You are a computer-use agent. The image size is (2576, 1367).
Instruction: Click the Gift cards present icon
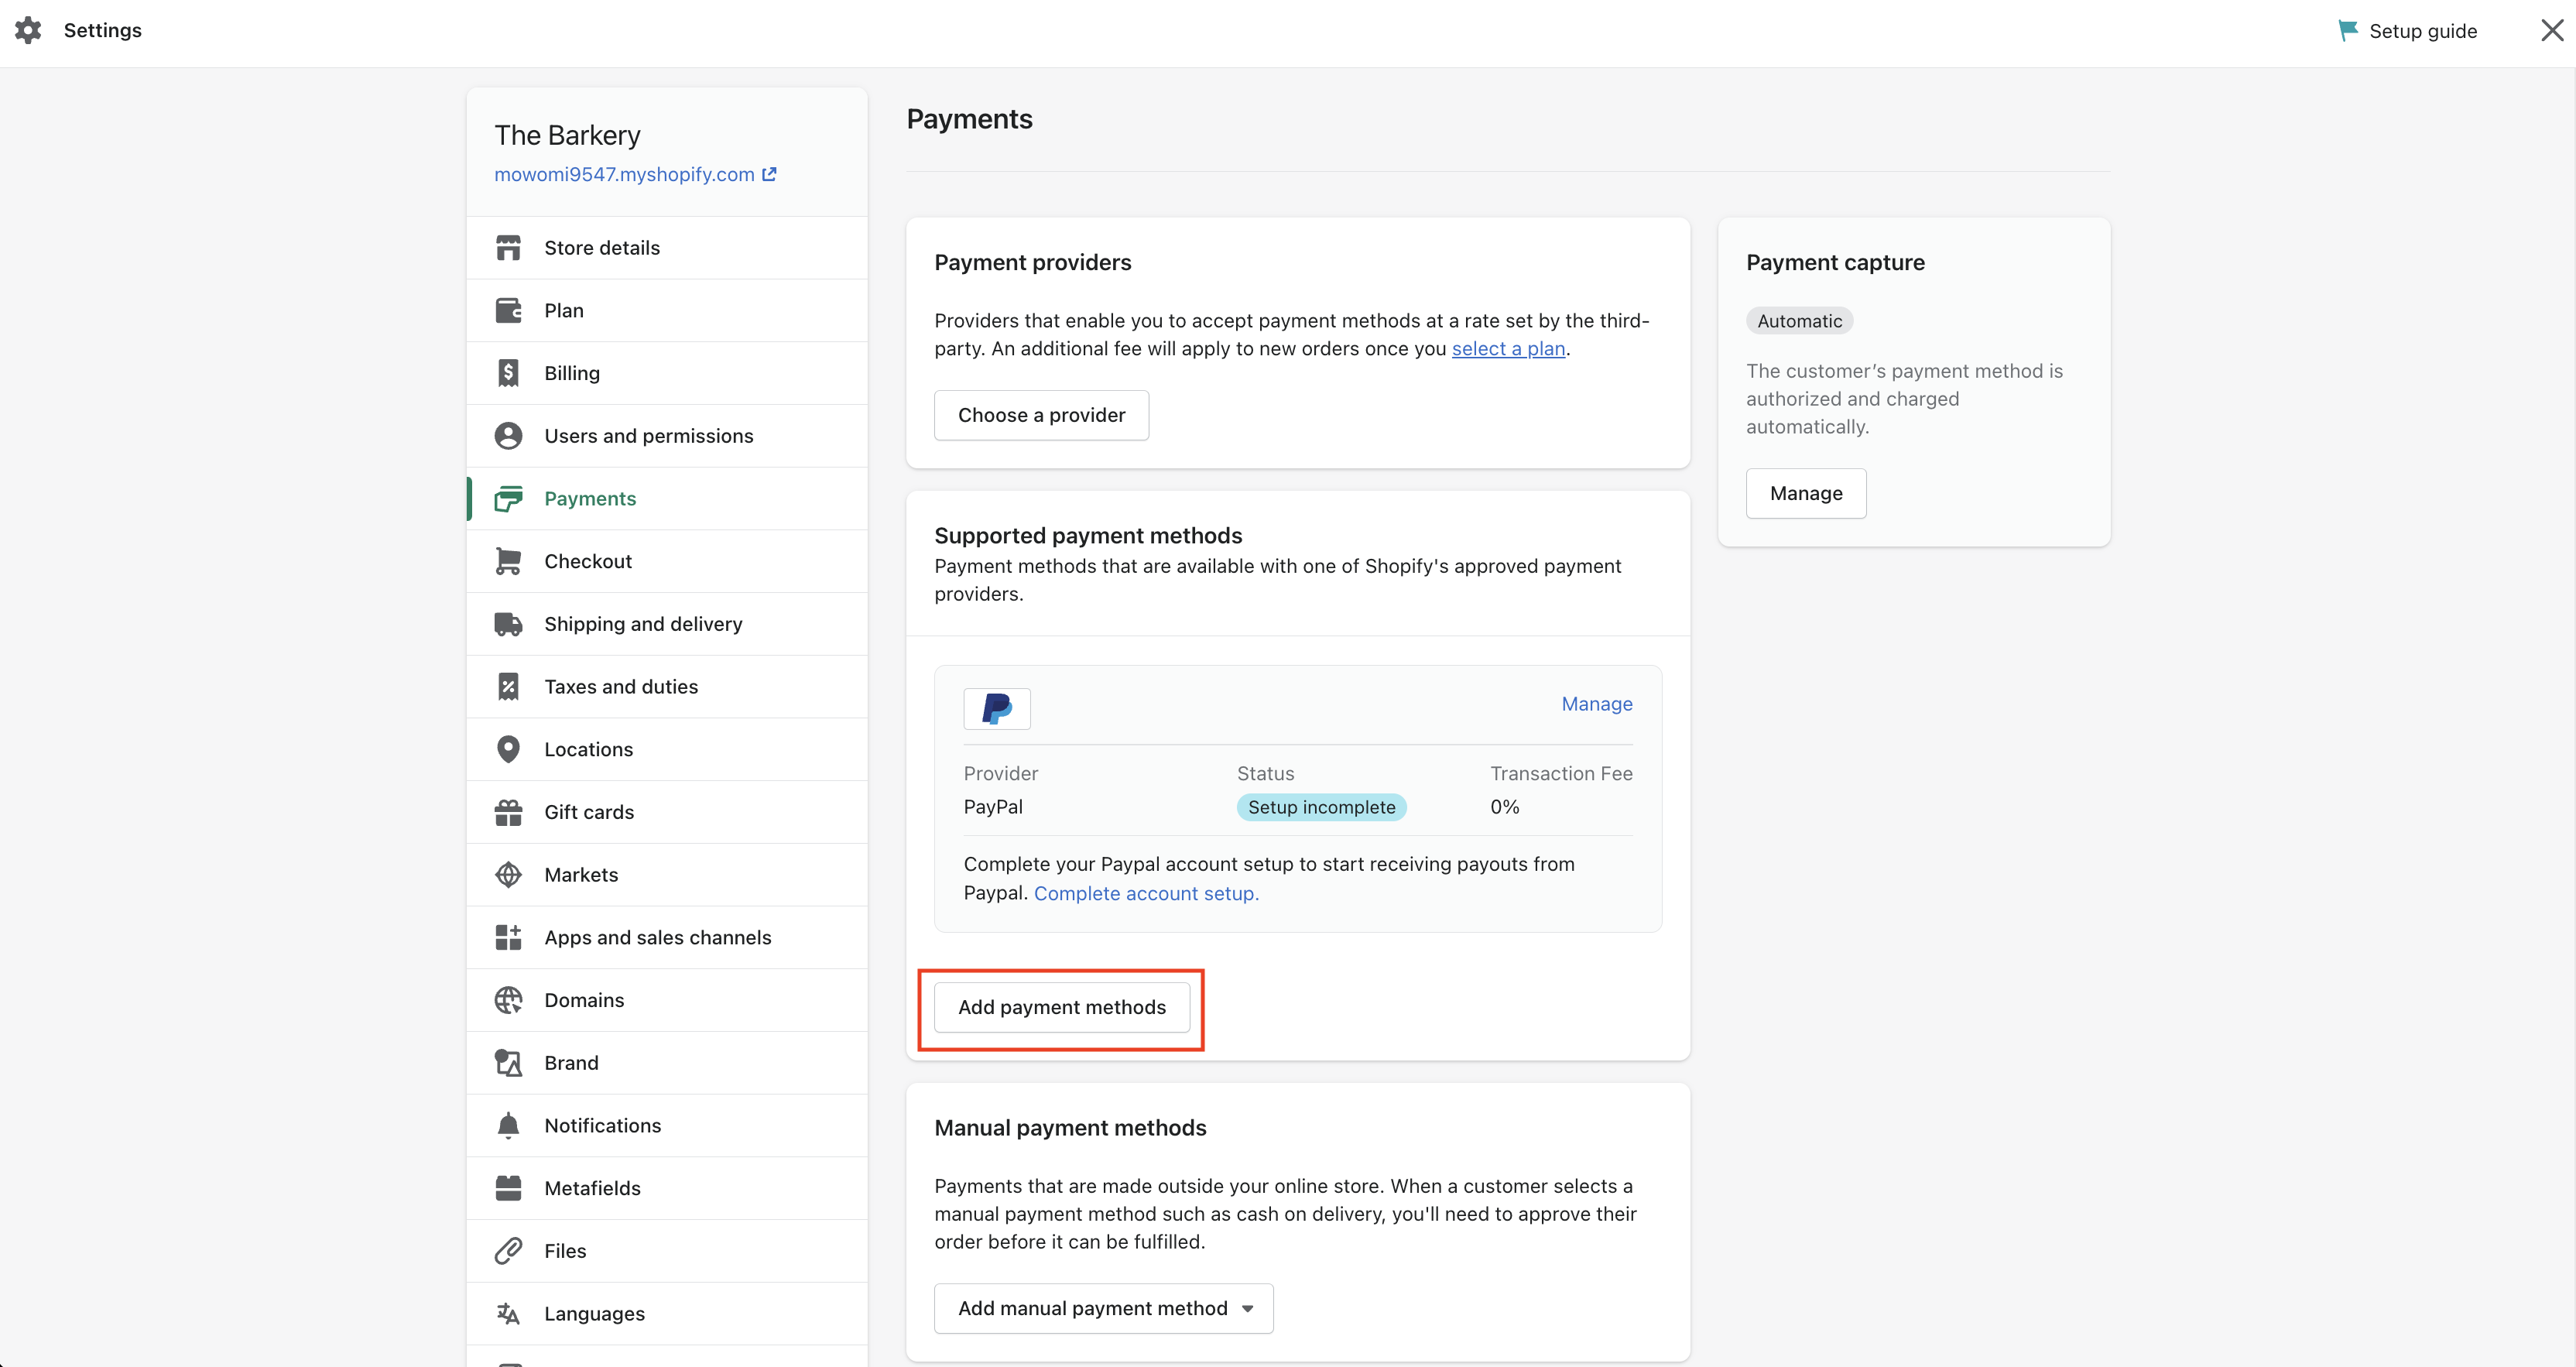[508, 812]
